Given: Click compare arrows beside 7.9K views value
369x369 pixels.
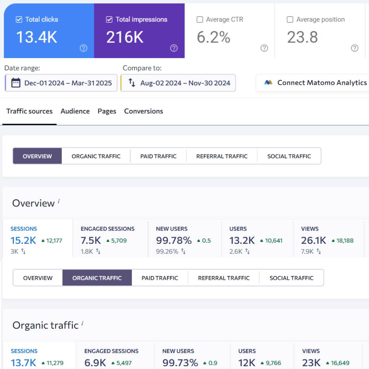Looking at the screenshot, I should [319, 251].
